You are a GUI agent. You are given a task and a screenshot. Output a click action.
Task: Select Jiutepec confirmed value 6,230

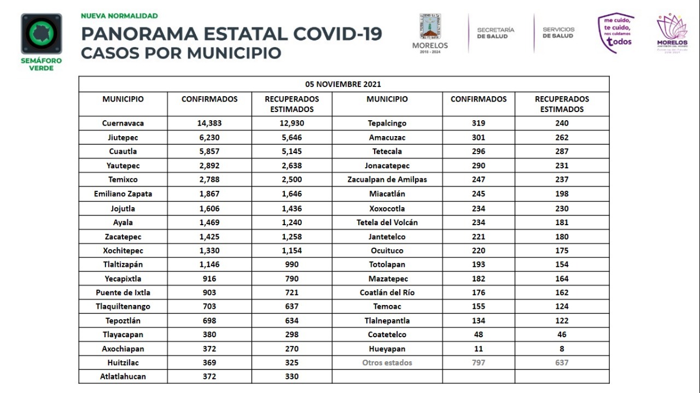click(x=209, y=137)
